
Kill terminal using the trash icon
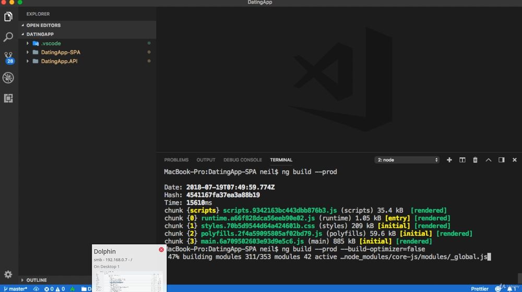tap(475, 160)
